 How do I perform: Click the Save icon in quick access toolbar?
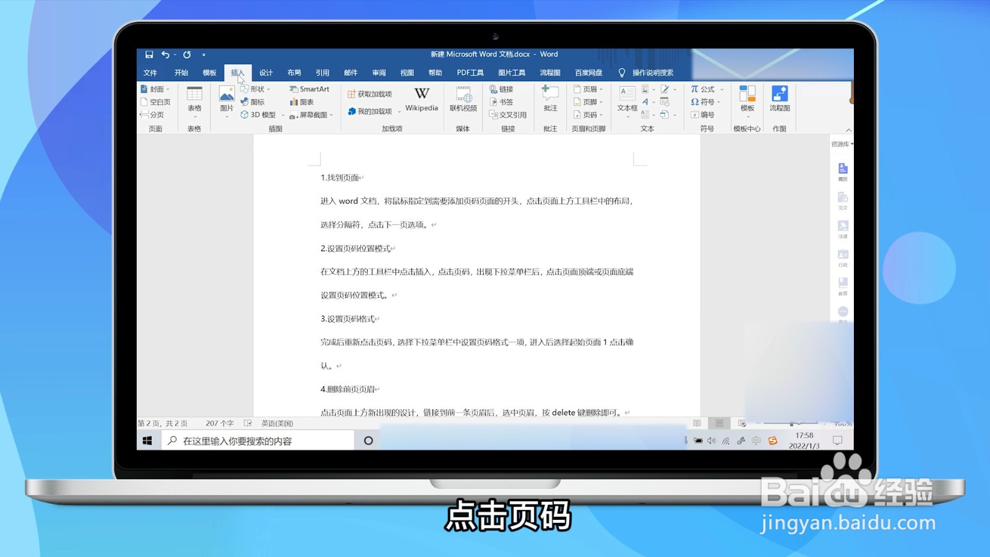[149, 54]
